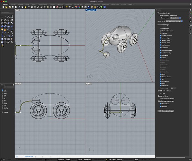Screen dimensions: 192x161
Task: Click the Top viewport title label
Action: 17,10
